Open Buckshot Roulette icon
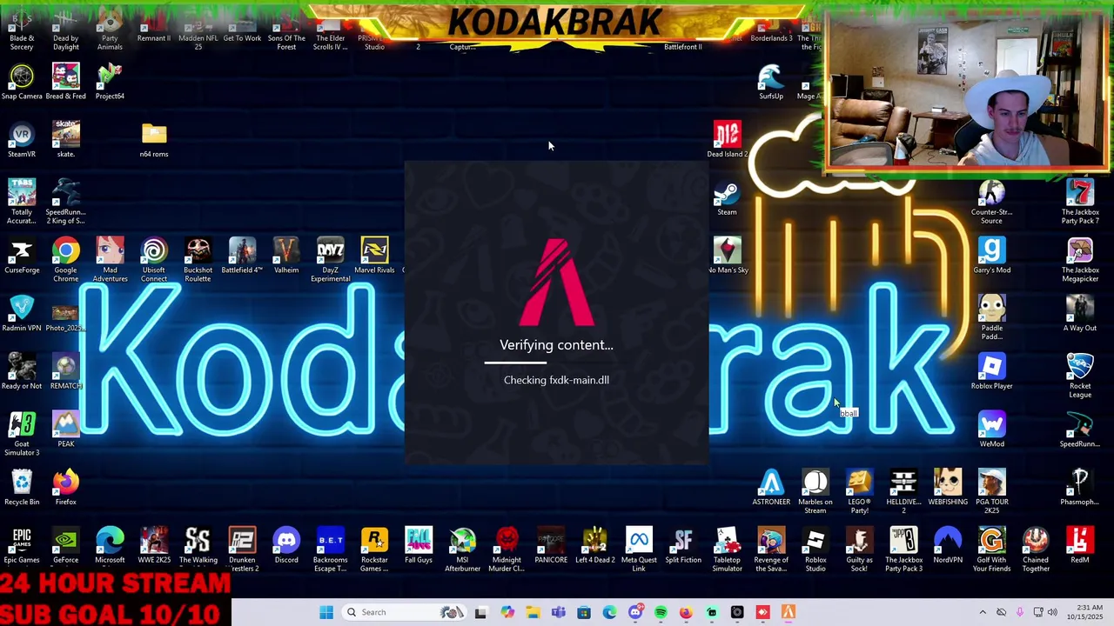The image size is (1114, 626). coord(198,259)
